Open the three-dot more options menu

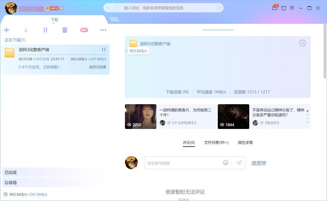tap(103, 30)
